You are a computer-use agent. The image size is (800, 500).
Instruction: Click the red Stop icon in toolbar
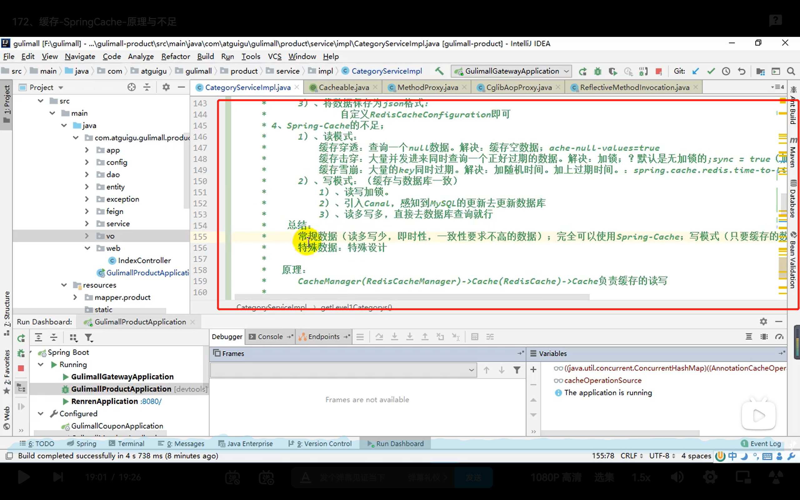pyautogui.click(x=658, y=71)
